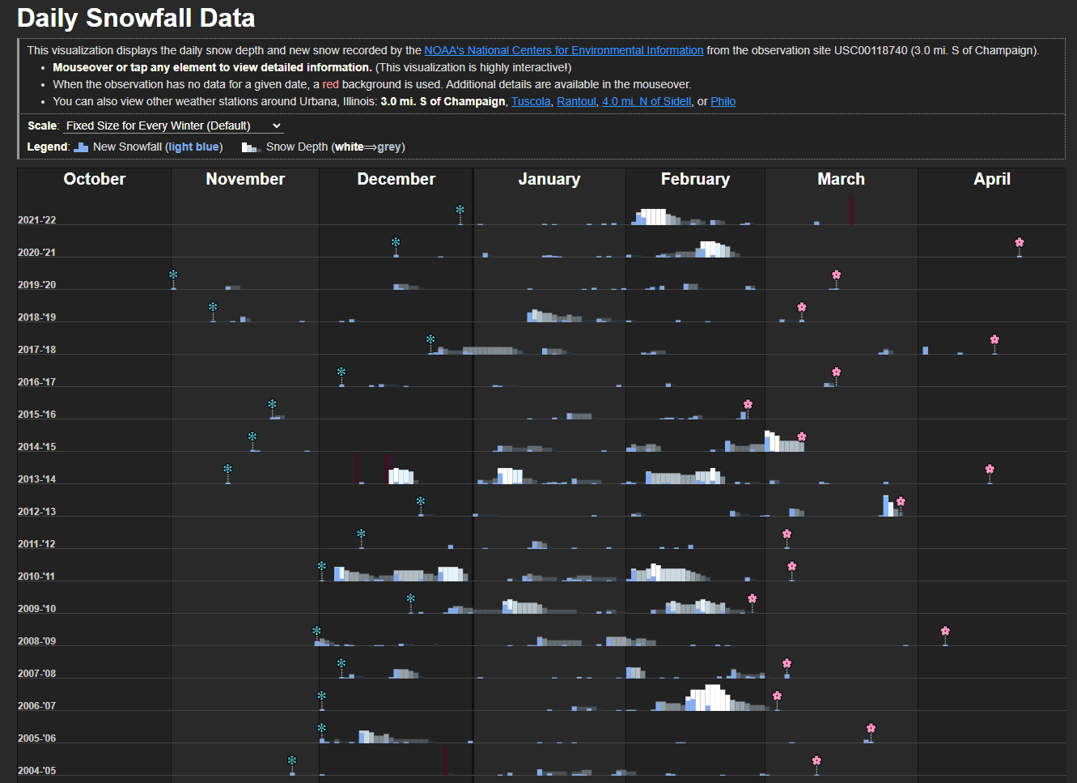Click first snowflake icon in 2014-'15 row

(x=252, y=437)
